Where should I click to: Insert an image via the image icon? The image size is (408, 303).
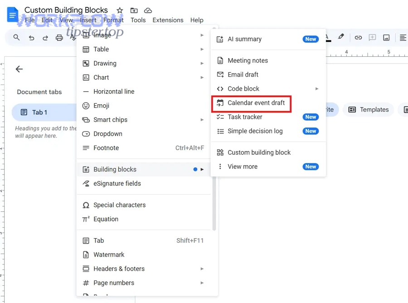click(386, 38)
